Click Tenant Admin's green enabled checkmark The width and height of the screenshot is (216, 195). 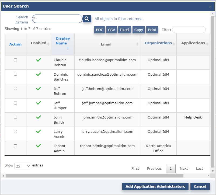39,146
